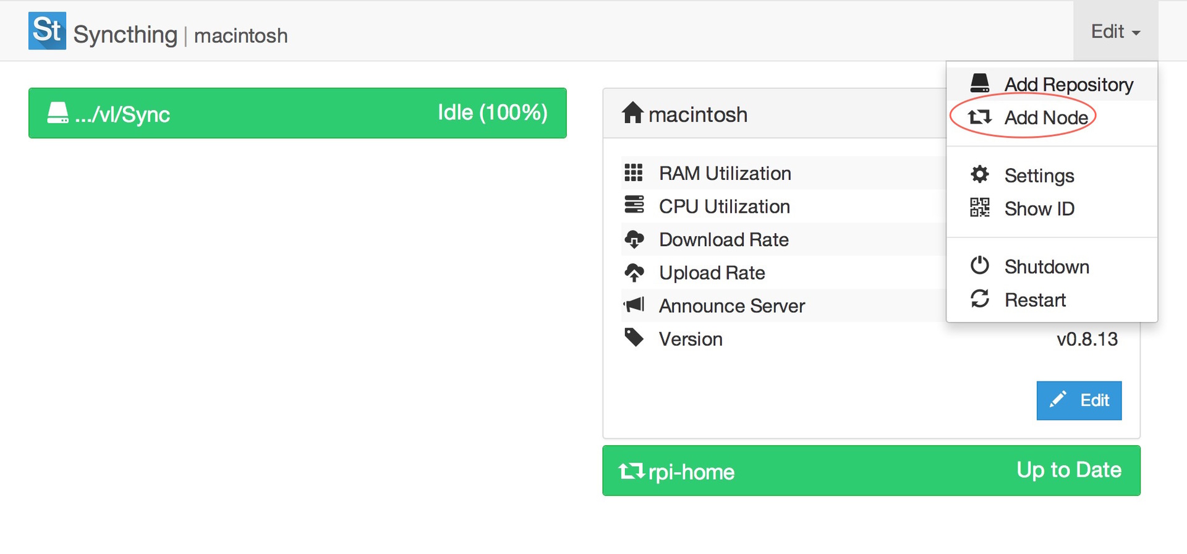Click the v0.8.13 version value
The image size is (1187, 554).
click(1087, 339)
